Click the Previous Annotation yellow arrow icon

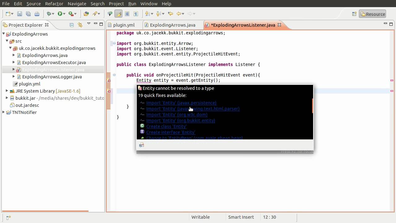pos(158,14)
